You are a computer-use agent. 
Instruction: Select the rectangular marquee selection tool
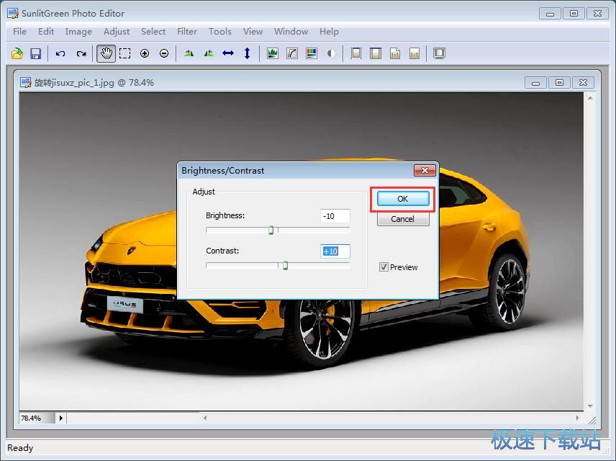click(x=125, y=53)
